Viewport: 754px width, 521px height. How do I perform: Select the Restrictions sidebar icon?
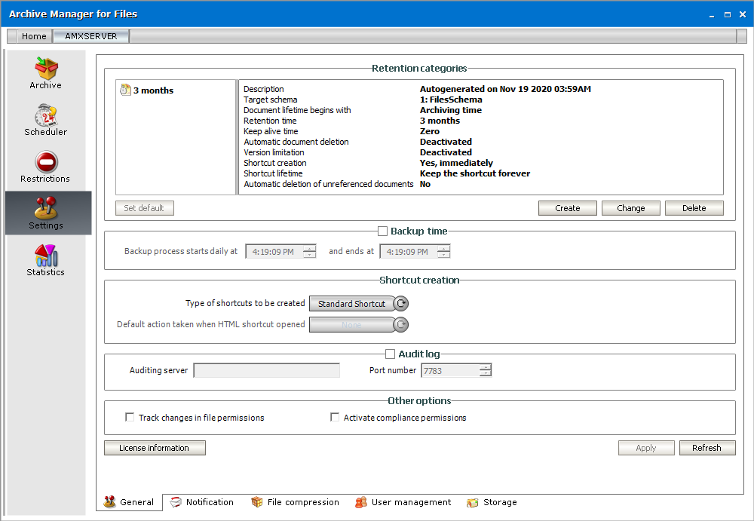[x=46, y=163]
